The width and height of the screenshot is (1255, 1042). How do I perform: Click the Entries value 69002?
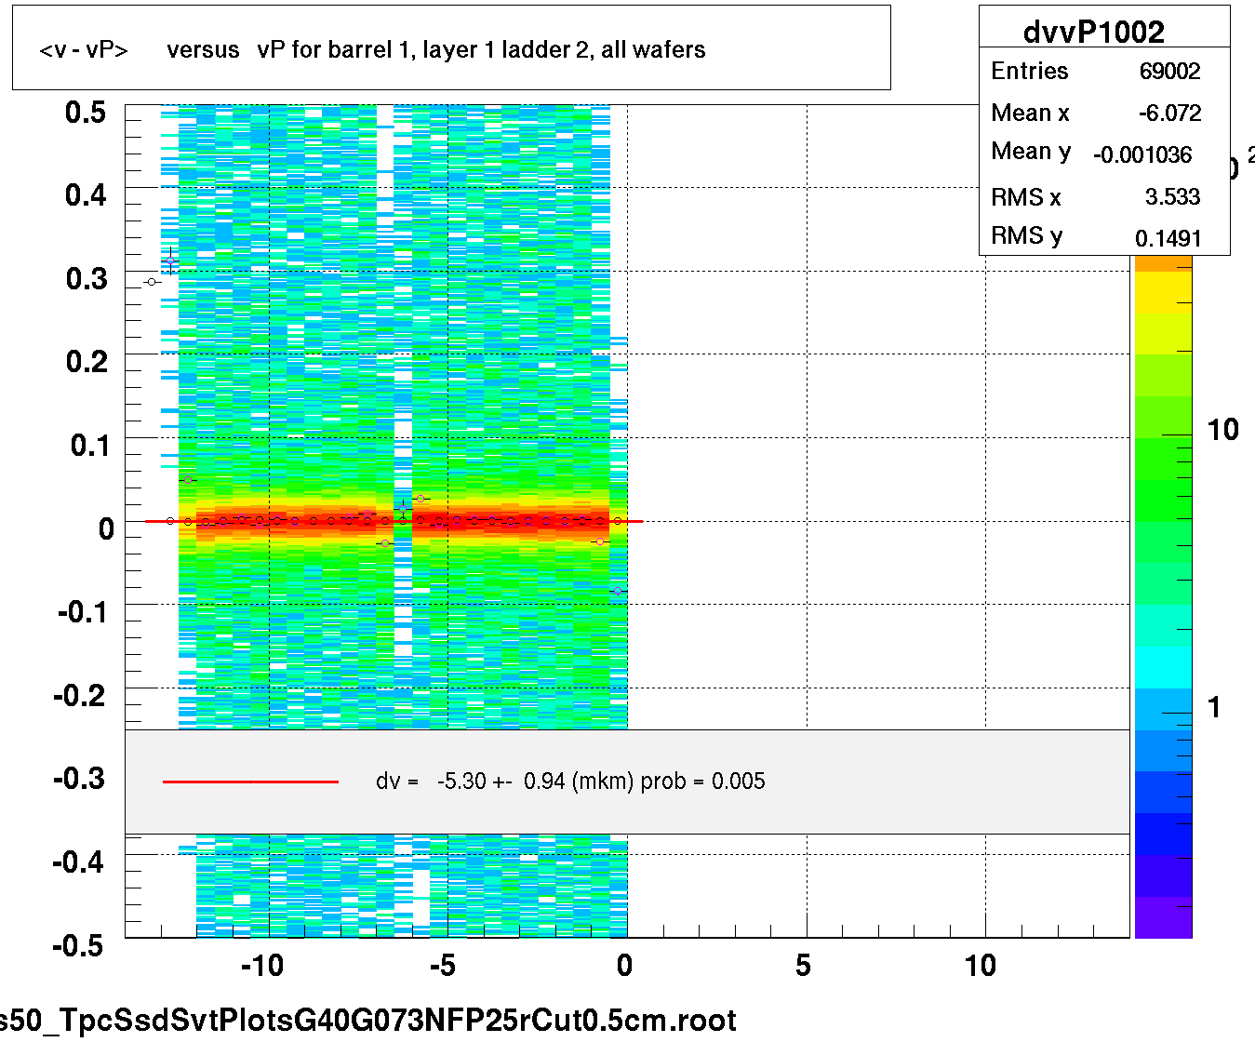pyautogui.click(x=1169, y=72)
